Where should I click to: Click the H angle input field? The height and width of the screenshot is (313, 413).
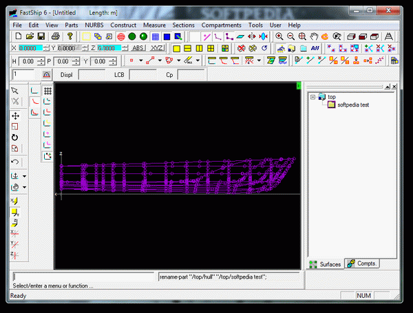click(x=28, y=61)
